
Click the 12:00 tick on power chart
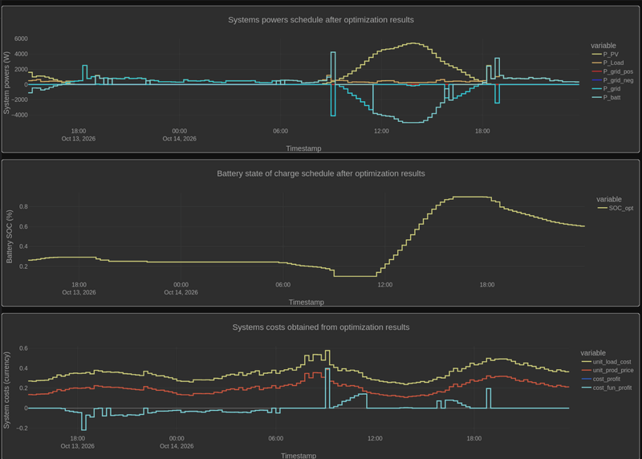(x=381, y=131)
